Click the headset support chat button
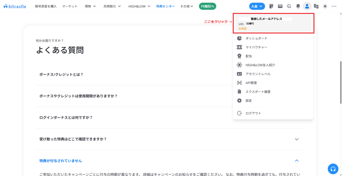This screenshot has width=342, height=176. (x=333, y=169)
